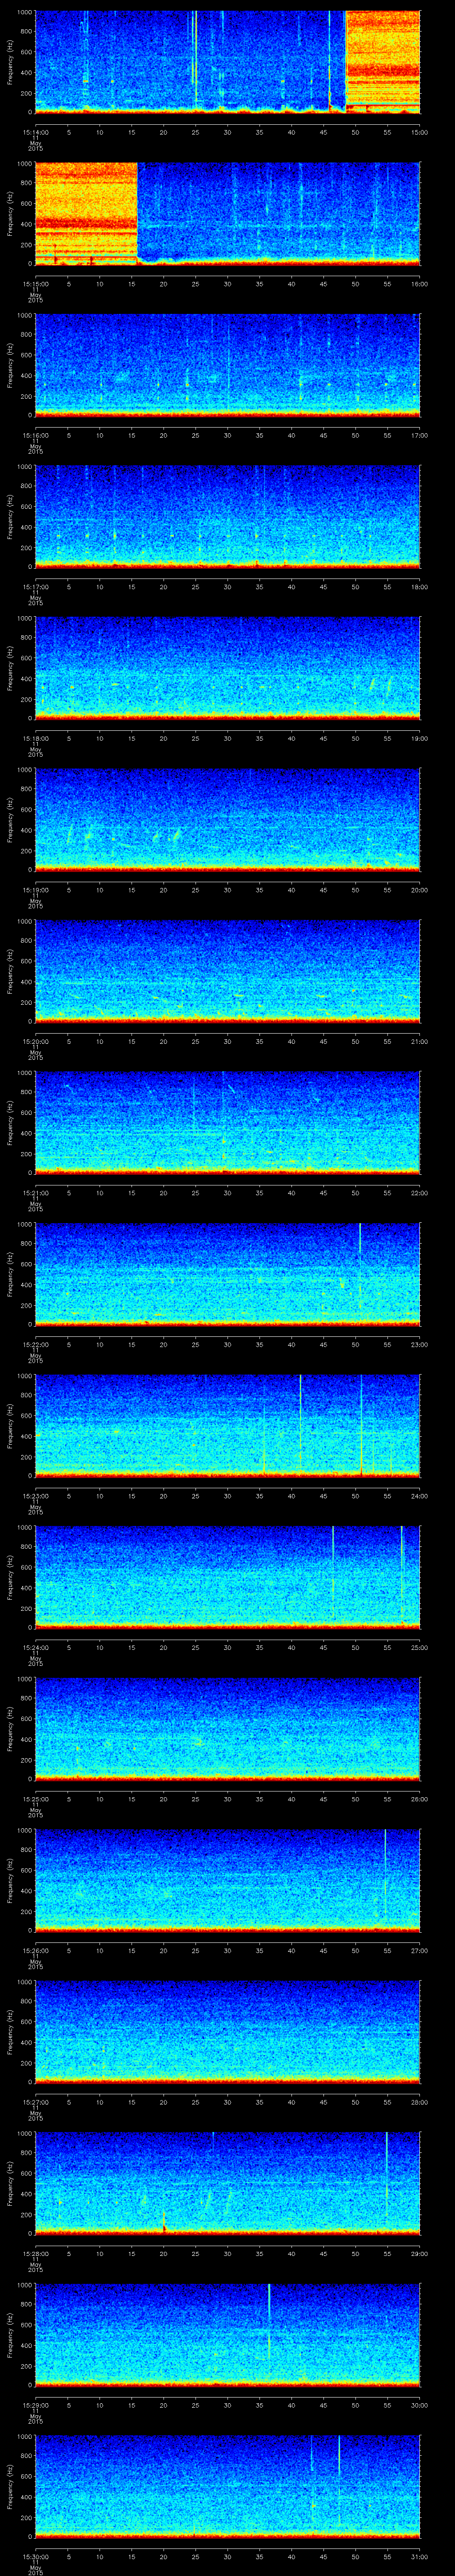Select the 17:00 end time label

(x=419, y=435)
